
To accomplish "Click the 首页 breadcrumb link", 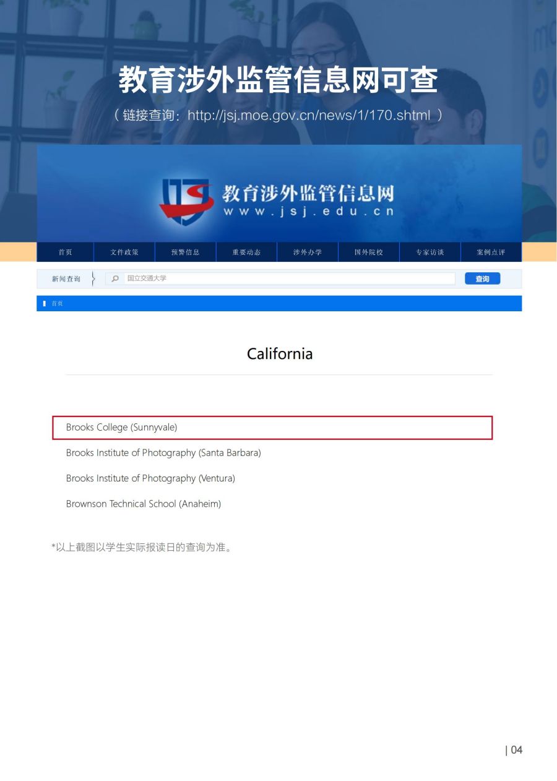I will point(57,304).
